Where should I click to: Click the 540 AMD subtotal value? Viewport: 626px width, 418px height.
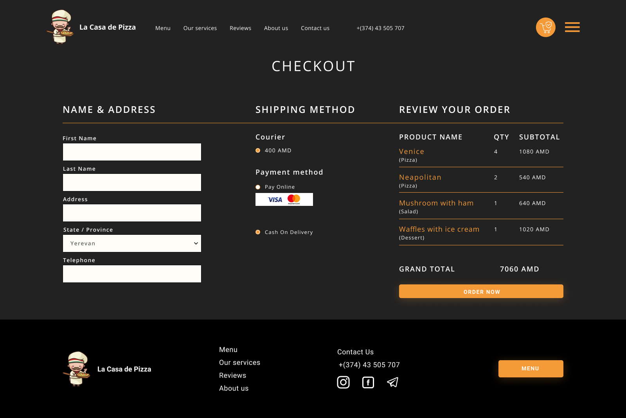[532, 177]
